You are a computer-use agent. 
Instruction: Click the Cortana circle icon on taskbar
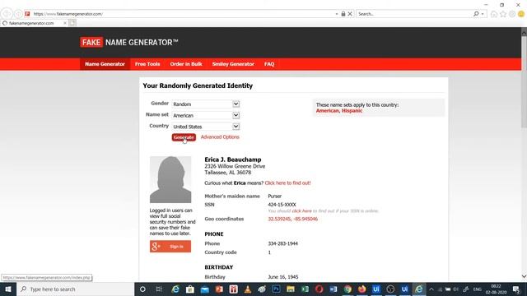coord(142,289)
